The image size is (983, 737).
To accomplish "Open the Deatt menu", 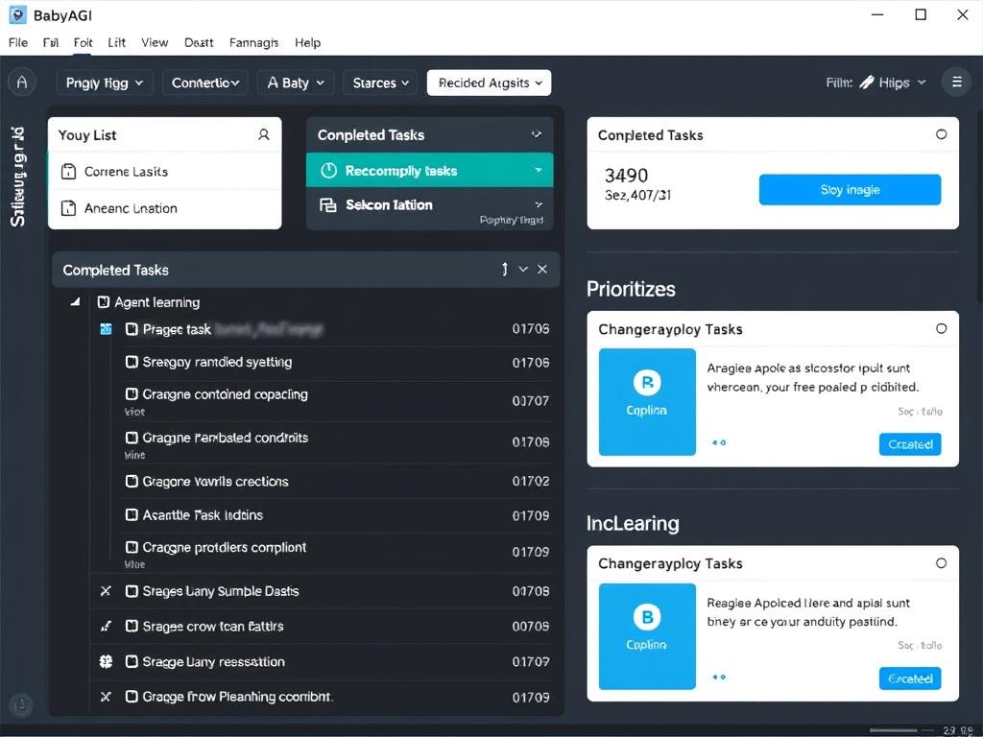I will pyautogui.click(x=199, y=42).
